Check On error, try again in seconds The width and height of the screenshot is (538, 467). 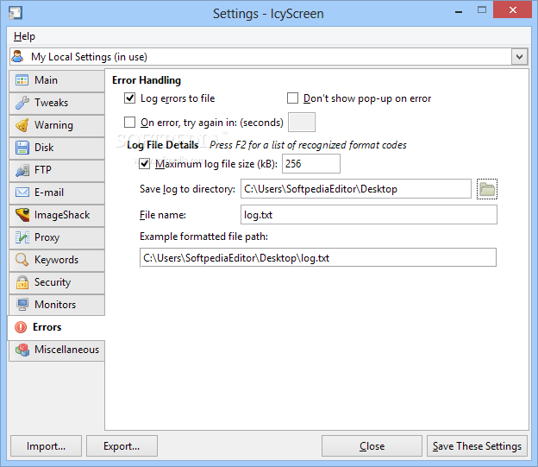[129, 122]
